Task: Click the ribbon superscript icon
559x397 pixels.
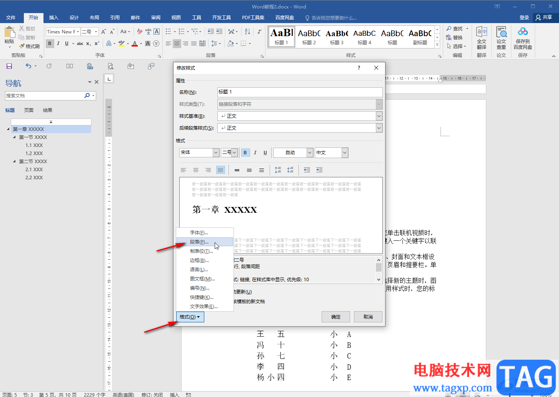Action: click(97, 43)
